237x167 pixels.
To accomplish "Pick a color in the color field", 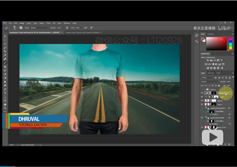I will (216, 44).
